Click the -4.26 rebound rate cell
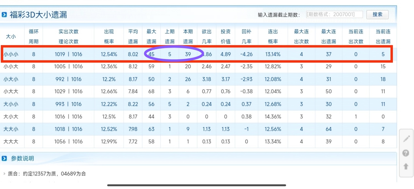Image resolution: width=414 pixels, height=189 pixels. pos(247,54)
